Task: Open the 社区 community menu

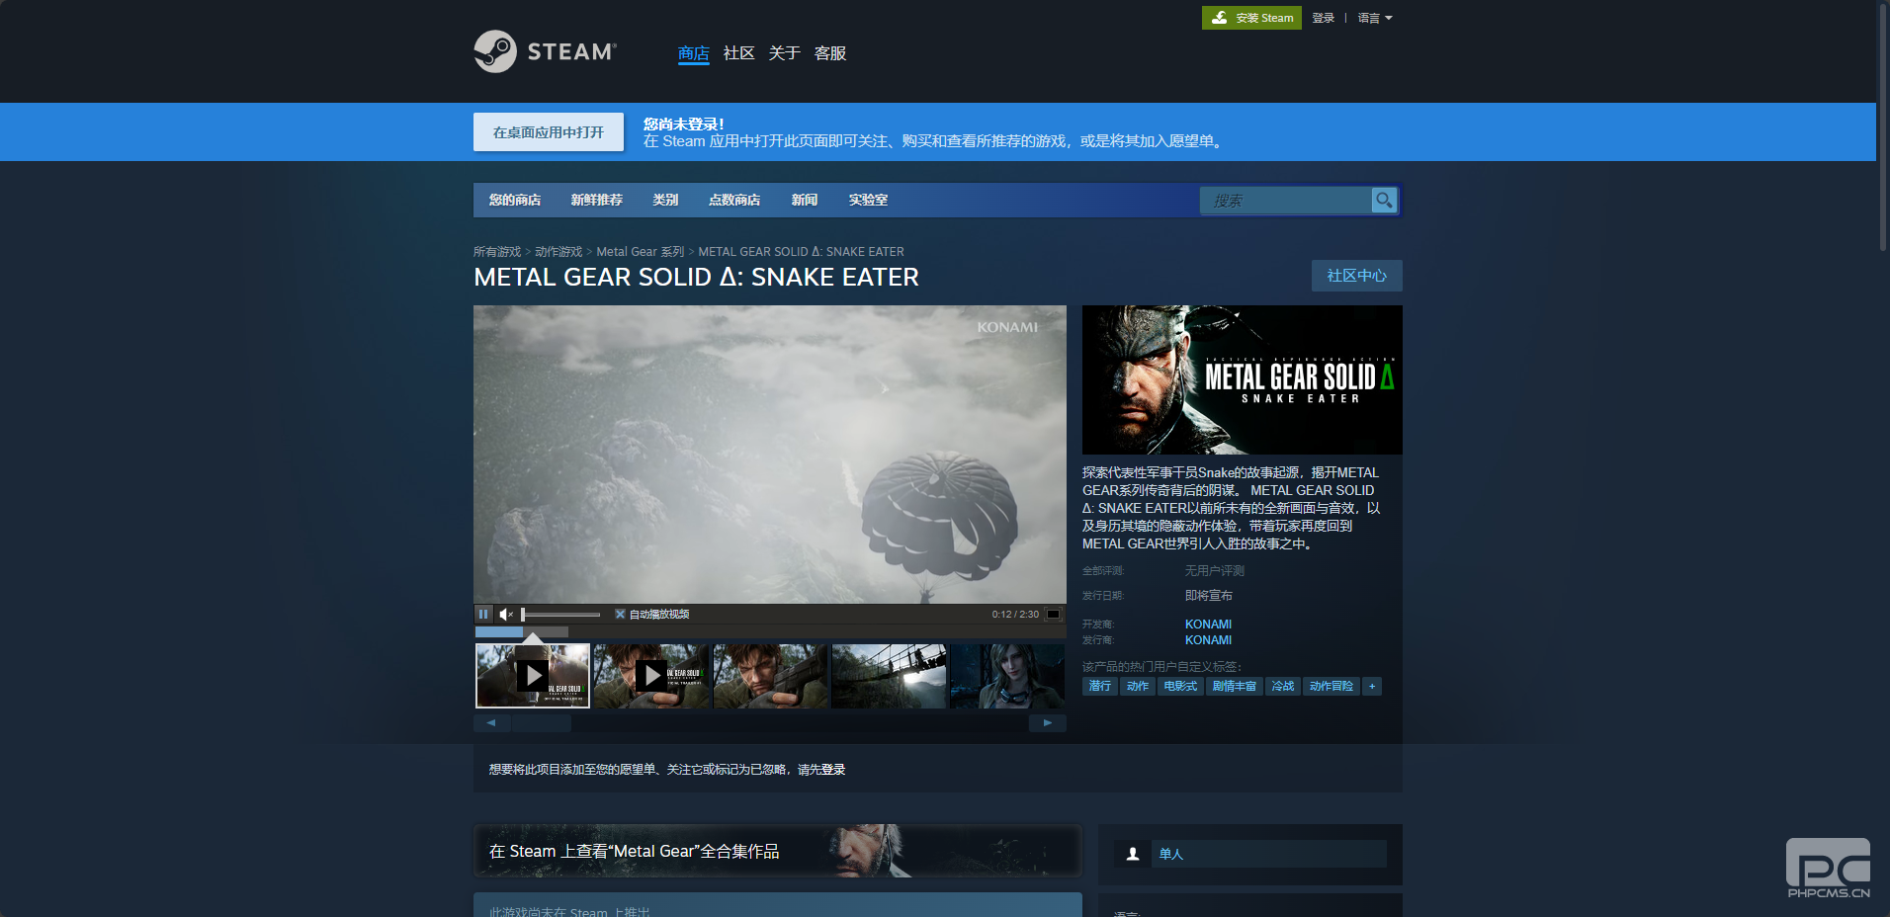Action: [738, 53]
